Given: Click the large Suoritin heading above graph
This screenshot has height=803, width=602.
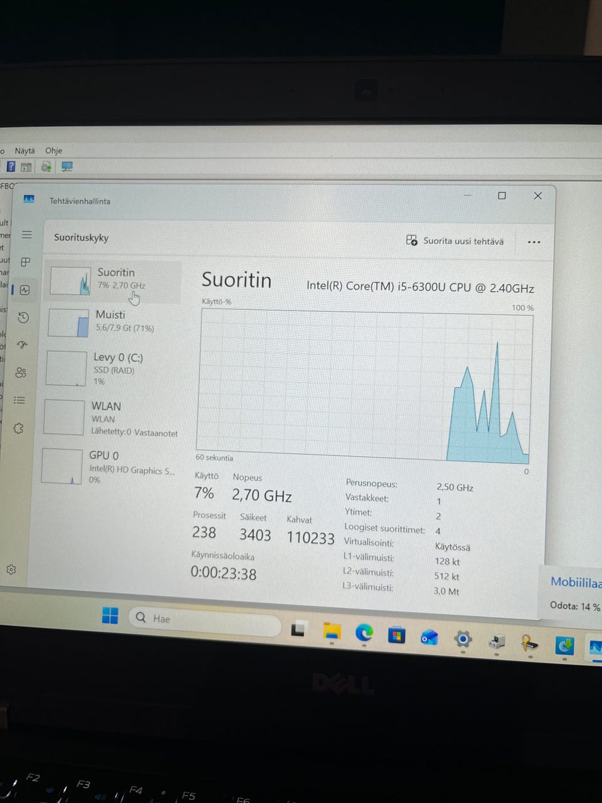Looking at the screenshot, I should pos(236,280).
